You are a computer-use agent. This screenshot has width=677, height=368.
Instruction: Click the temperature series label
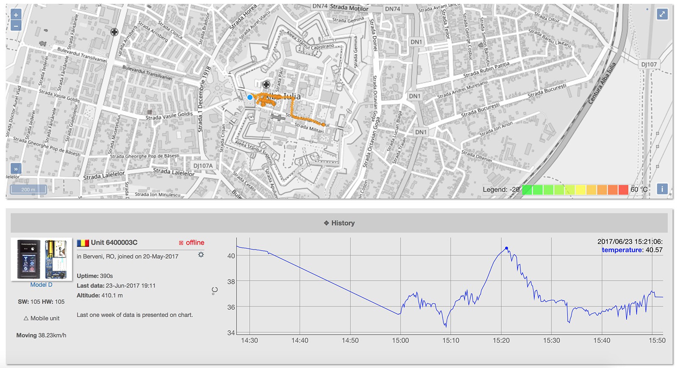(x=622, y=250)
